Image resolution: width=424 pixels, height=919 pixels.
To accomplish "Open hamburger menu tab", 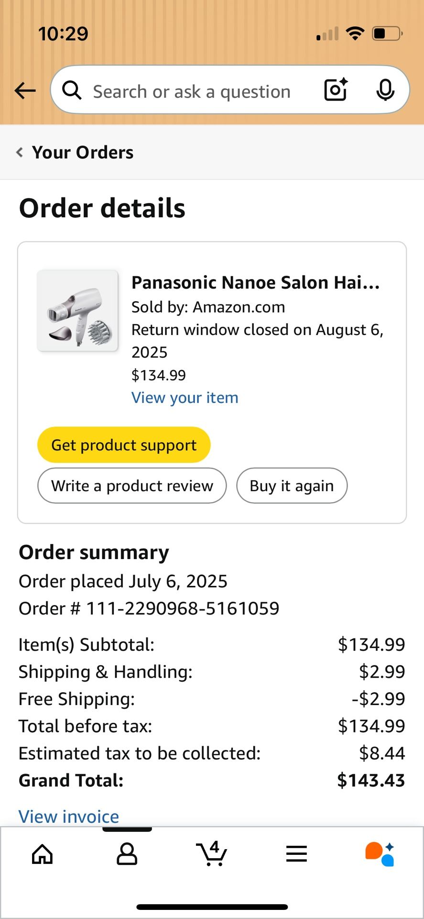I will tap(296, 854).
